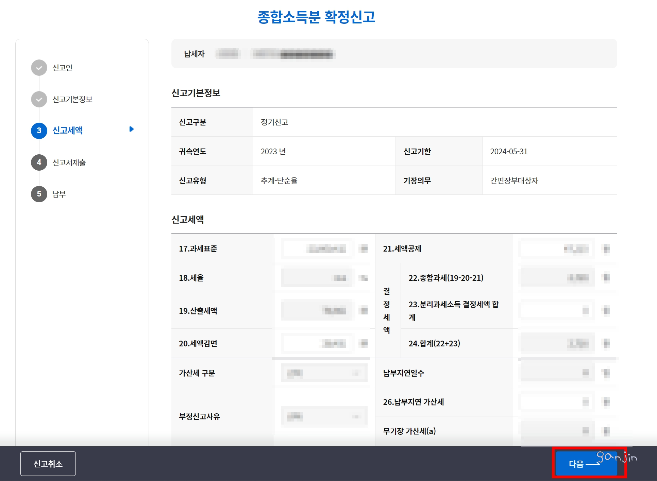Viewport: 657px width, 481px height.
Task: Focus the 26.납부지연 가산세 field
Action: click(558, 402)
